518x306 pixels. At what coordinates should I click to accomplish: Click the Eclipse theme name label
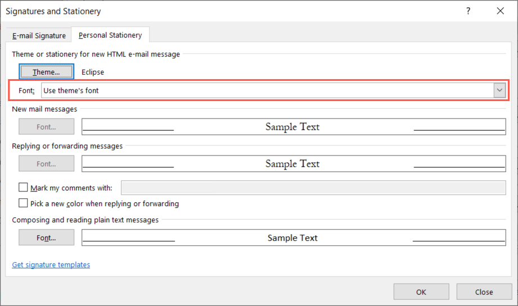(93, 72)
